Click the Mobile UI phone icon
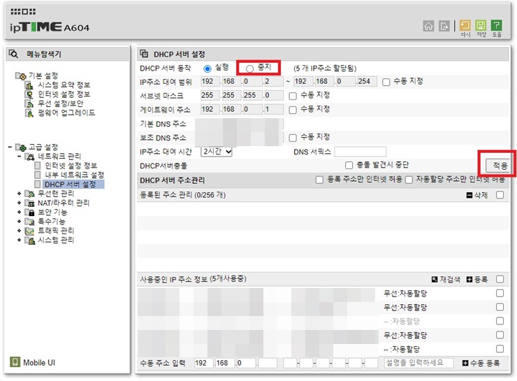 tap(15, 362)
